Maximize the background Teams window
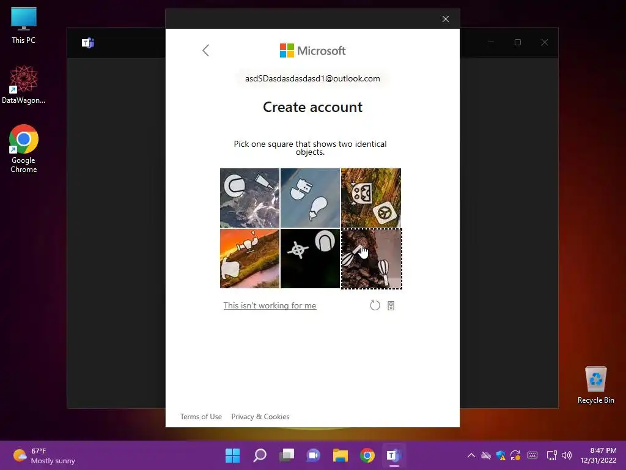This screenshot has height=470, width=626. click(518, 42)
